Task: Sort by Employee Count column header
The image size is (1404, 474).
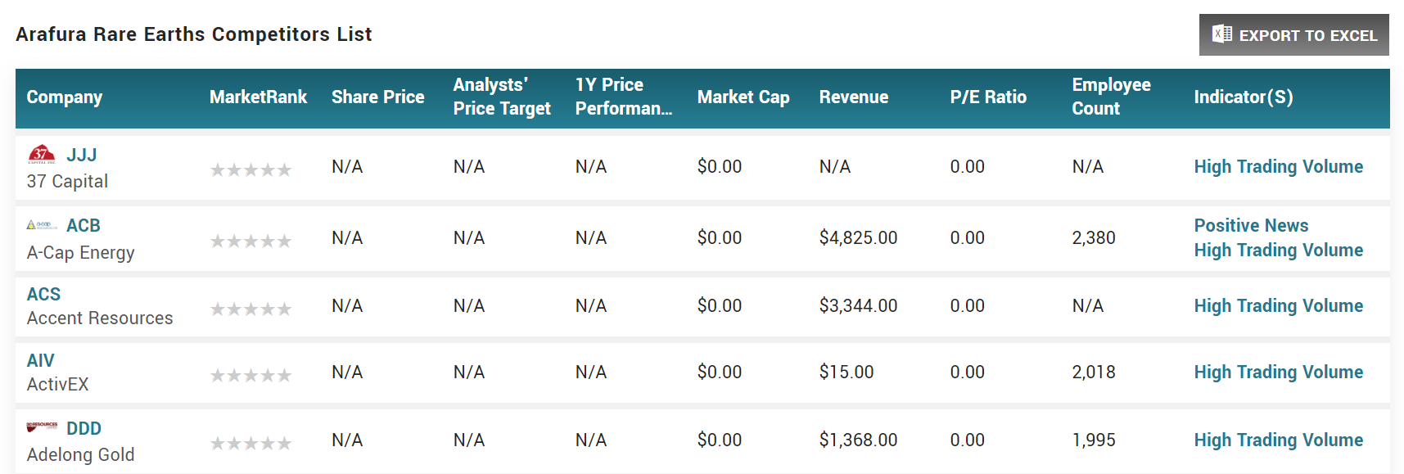Action: coord(1111,97)
